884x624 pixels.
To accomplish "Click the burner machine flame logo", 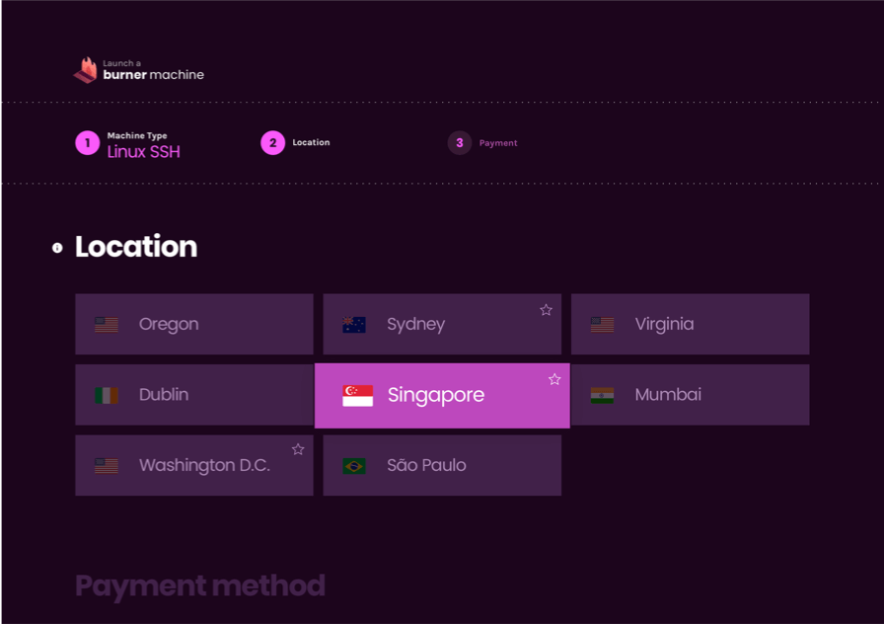I will [86, 70].
